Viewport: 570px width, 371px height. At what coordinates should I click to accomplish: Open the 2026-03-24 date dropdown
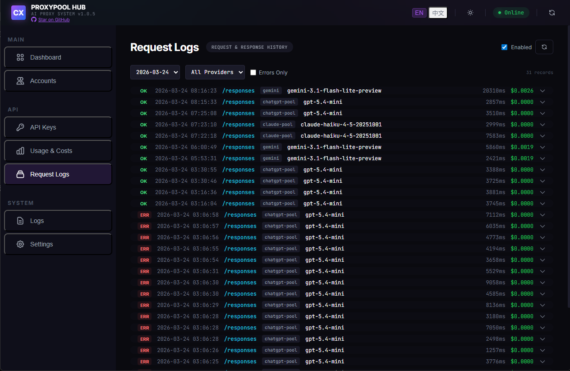click(155, 72)
